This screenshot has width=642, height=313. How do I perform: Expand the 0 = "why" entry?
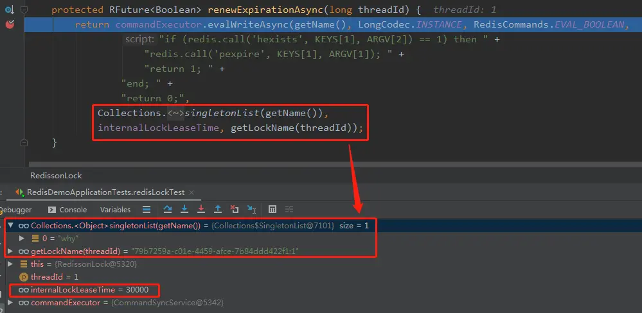pyautogui.click(x=22, y=238)
